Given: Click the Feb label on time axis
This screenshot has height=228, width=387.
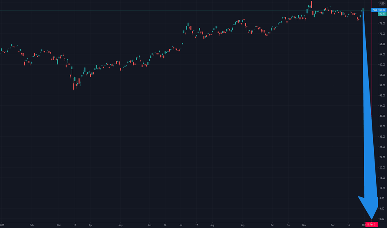Looking at the screenshot, I should (x=32, y=225).
